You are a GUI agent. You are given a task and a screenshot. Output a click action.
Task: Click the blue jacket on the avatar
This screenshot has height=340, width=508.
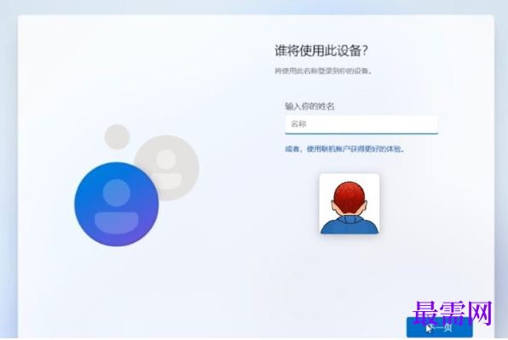tap(349, 225)
